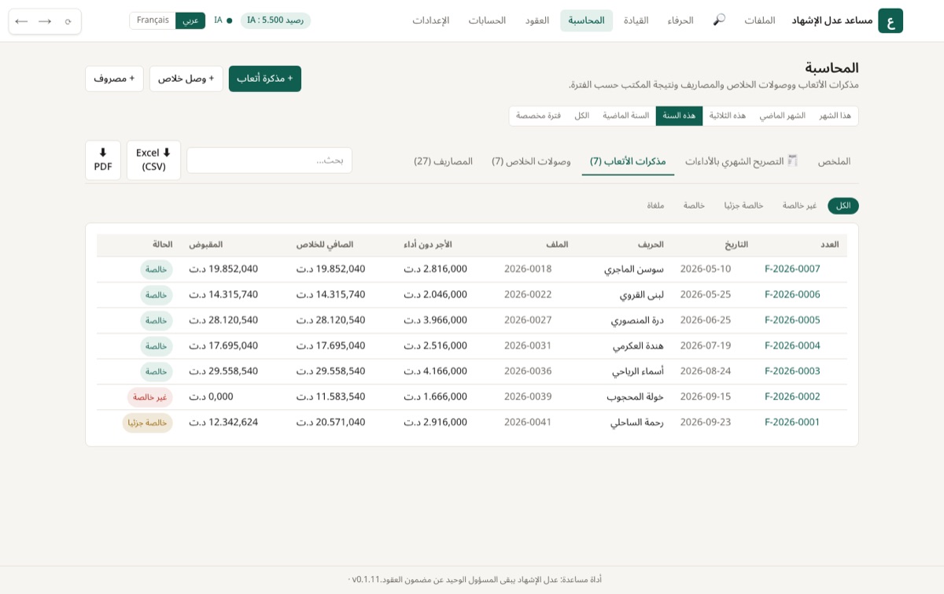Click the المقبوض column header
Viewport: 944px width, 594px height.
point(205,245)
